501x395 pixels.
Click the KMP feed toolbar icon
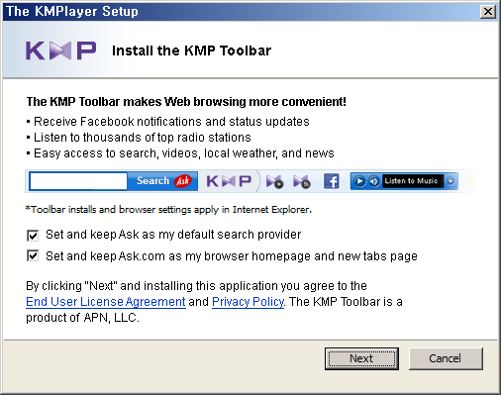pyautogui.click(x=302, y=181)
